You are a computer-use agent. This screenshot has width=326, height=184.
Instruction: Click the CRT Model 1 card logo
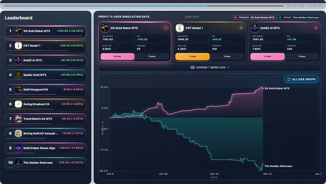(180, 28)
